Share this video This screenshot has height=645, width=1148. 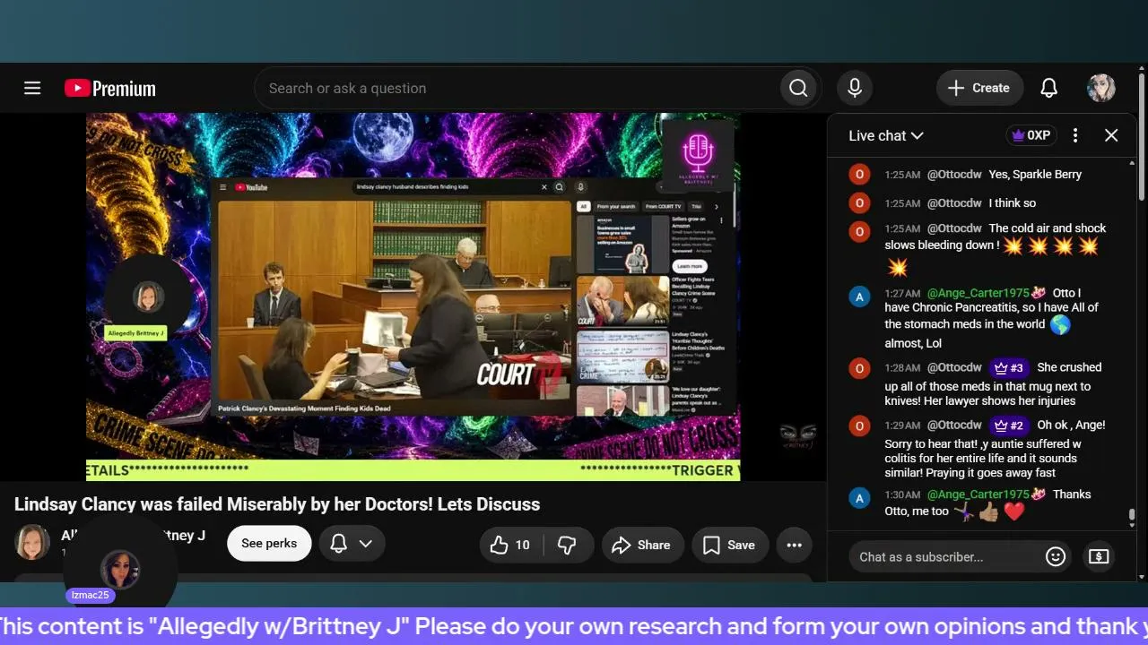click(641, 545)
